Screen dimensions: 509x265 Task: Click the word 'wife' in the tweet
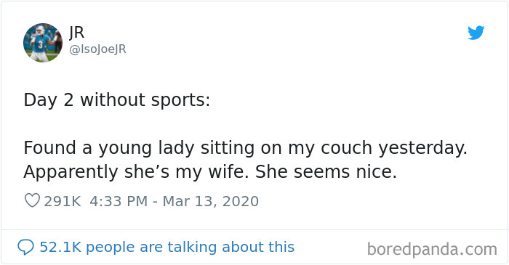point(227,171)
